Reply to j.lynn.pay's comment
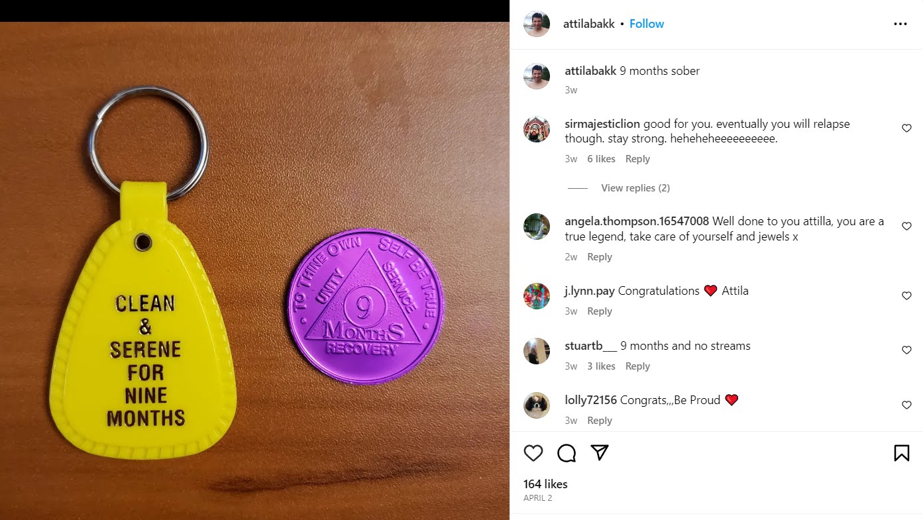Image resolution: width=923 pixels, height=520 pixels. [600, 311]
